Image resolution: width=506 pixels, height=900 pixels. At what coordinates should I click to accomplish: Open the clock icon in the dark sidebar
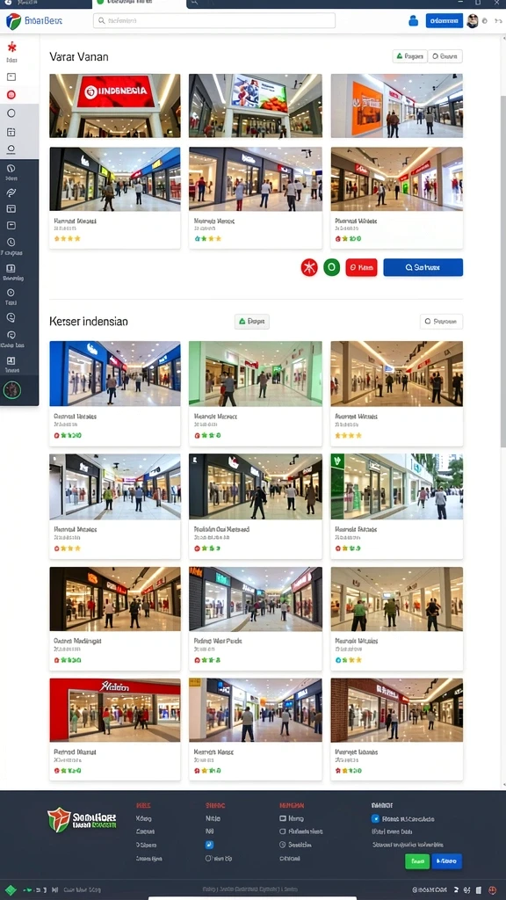[11, 243]
